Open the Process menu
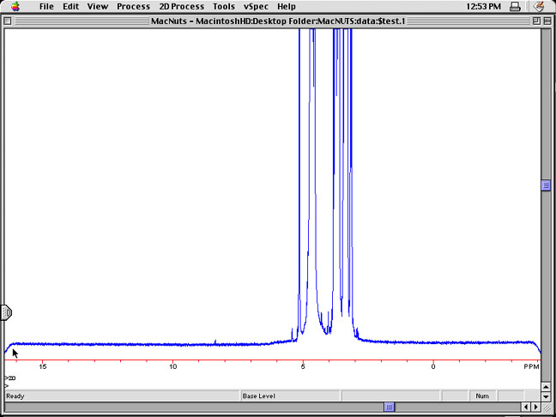Screen dimensions: 556x417 (x=133, y=6)
